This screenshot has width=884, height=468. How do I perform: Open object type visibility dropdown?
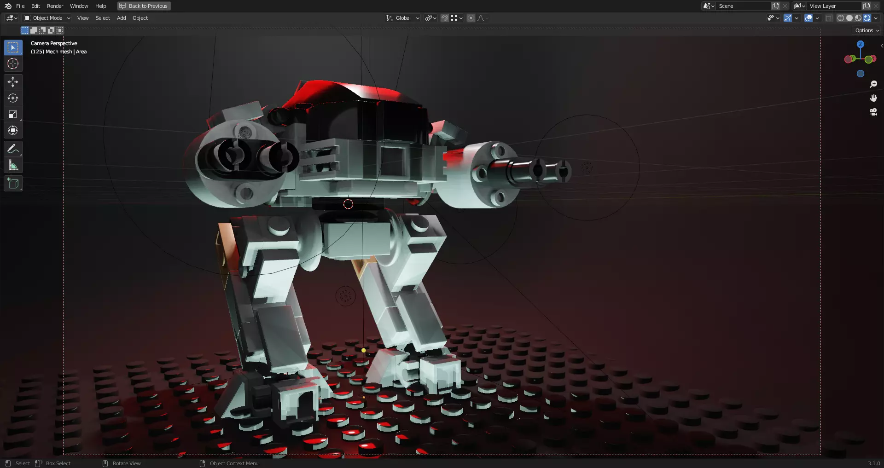click(773, 18)
